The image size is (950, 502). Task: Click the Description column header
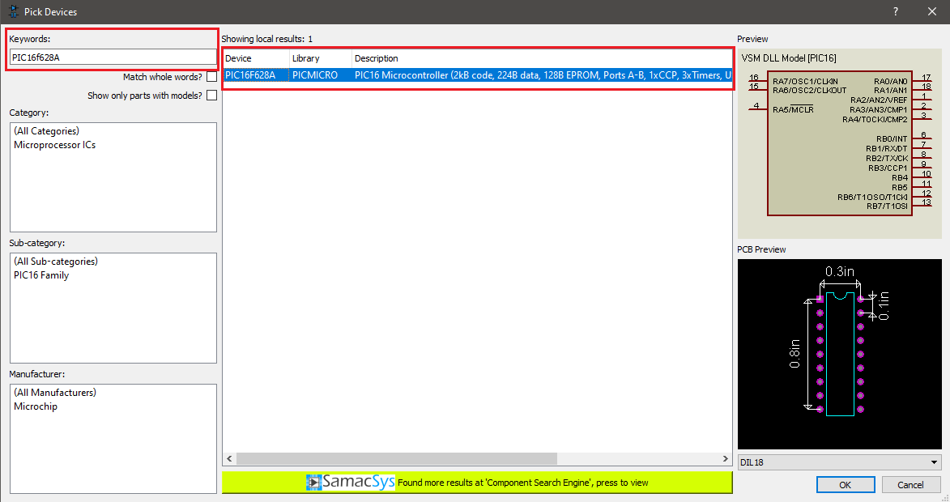tap(542, 58)
